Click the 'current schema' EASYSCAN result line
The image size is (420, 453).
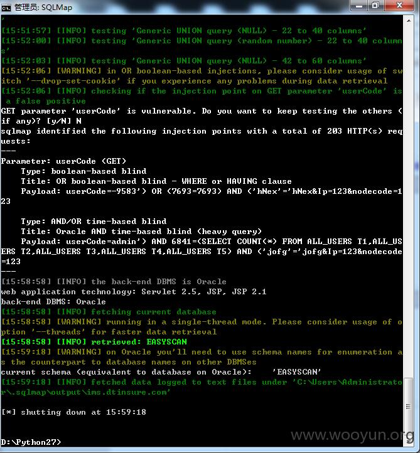pyautogui.click(x=161, y=372)
